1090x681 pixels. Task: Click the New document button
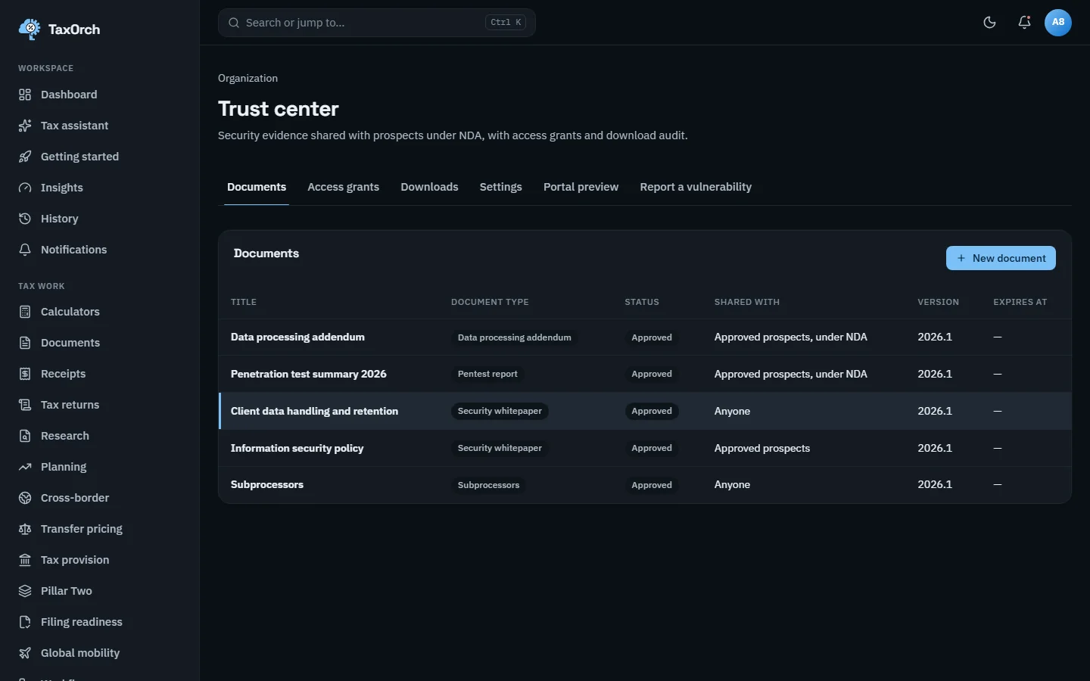(1001, 258)
